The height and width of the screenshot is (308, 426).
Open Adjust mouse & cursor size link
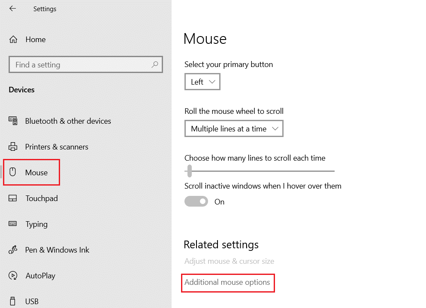click(x=229, y=261)
